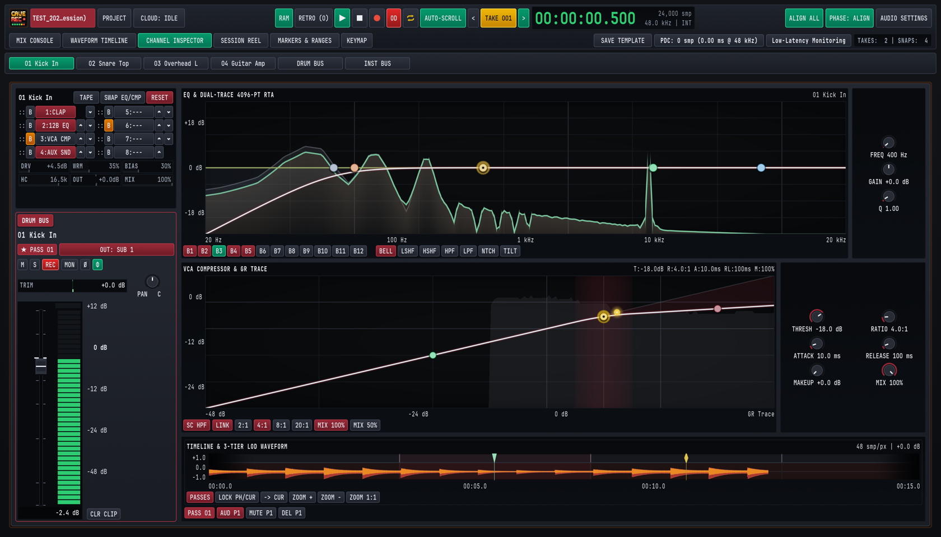
Task: Click the red record circle button
Action: [377, 18]
